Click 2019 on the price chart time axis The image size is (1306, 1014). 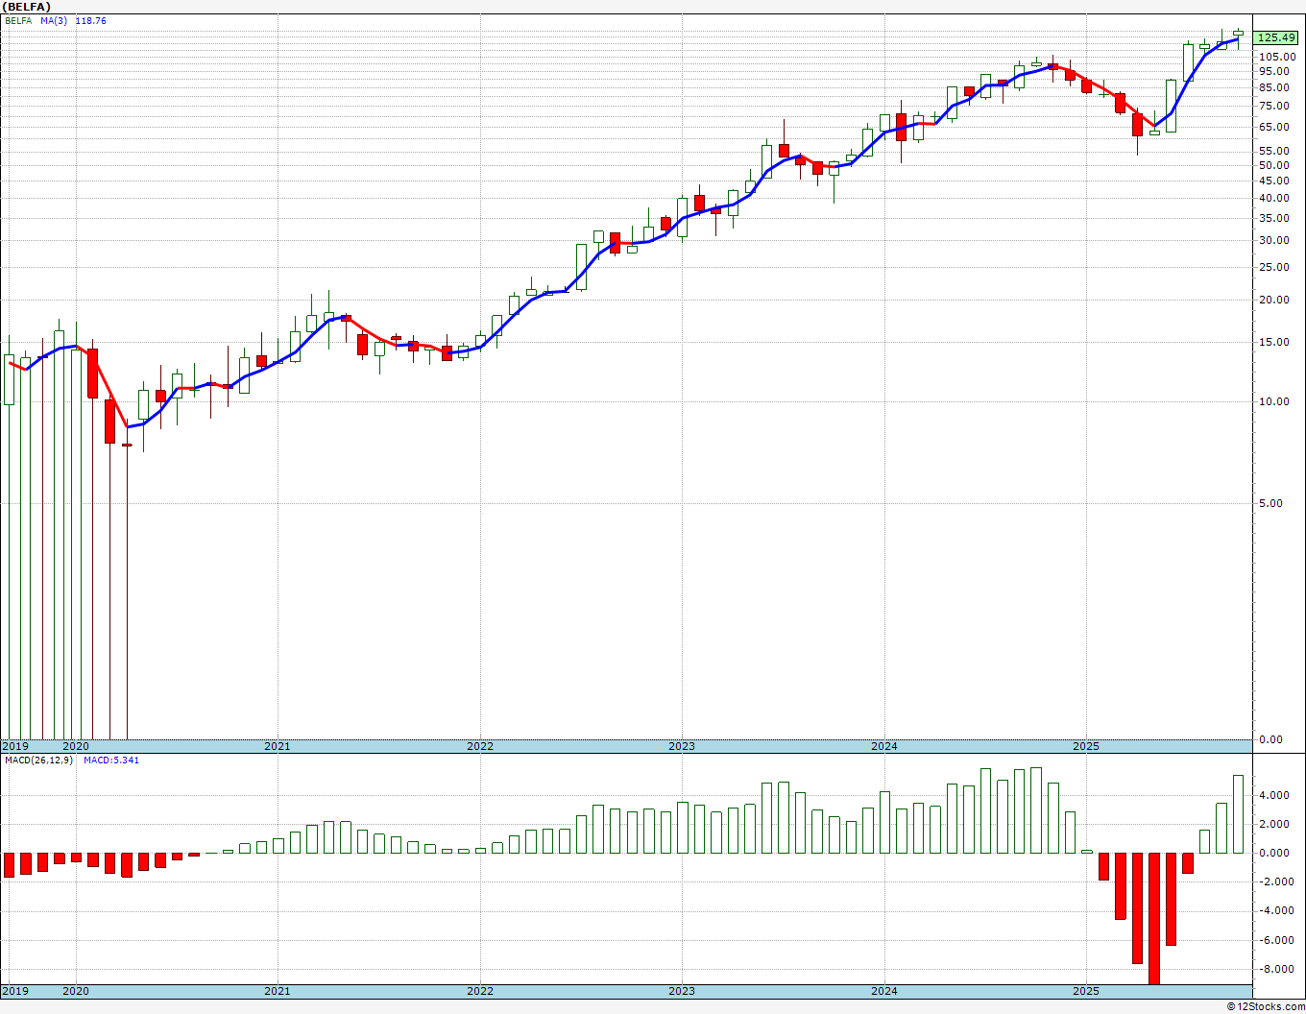click(x=14, y=746)
